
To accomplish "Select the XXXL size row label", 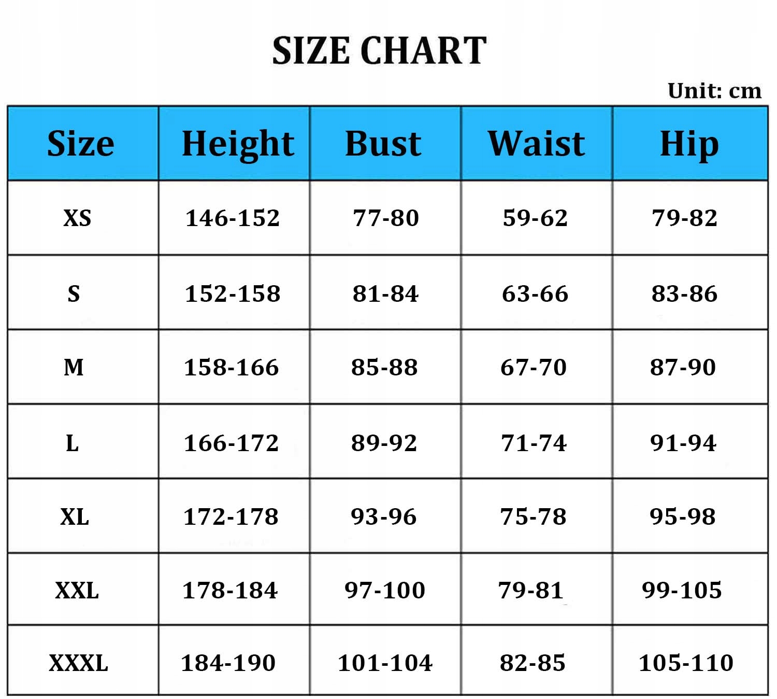I will pos(79,663).
